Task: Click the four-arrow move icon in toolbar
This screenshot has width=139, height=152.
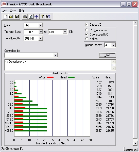Action: 37,16
